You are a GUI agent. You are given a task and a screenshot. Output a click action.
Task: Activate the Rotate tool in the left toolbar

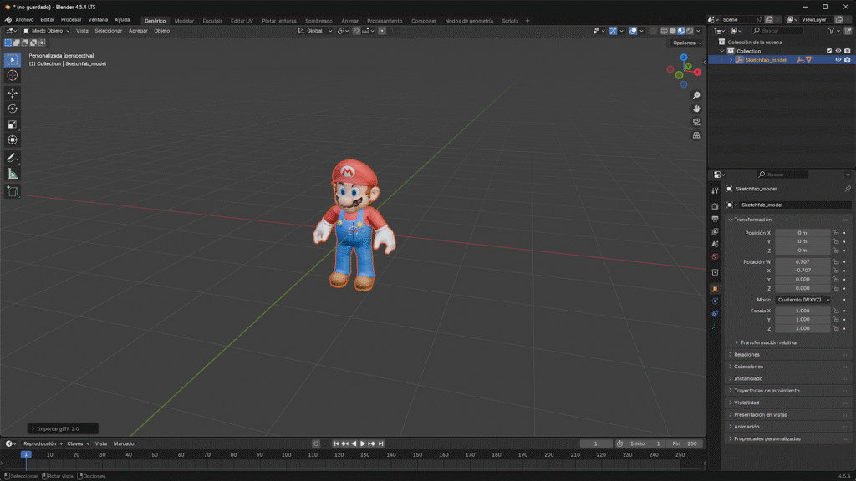[13, 109]
